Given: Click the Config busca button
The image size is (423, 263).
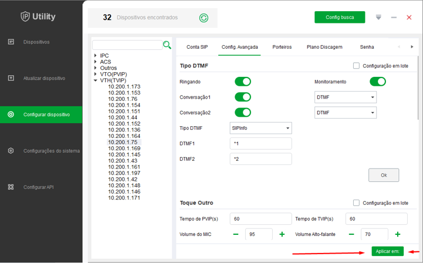Looking at the screenshot, I should point(340,17).
